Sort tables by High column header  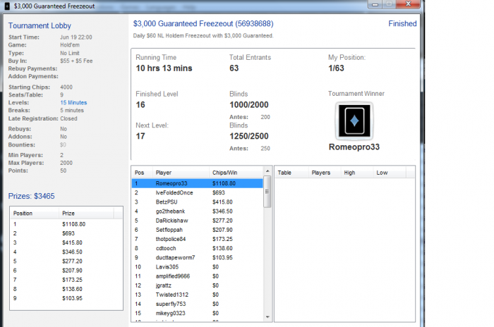(x=357, y=173)
